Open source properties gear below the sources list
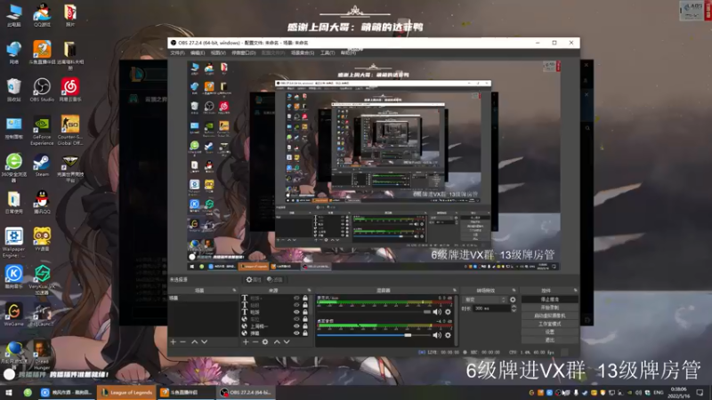Screen dimensions: 712x400 (x=265, y=342)
